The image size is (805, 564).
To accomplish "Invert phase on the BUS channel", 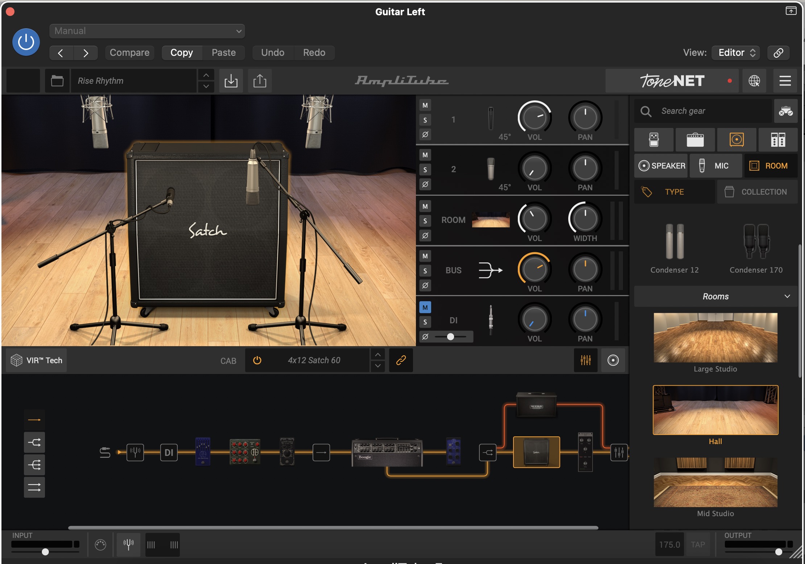I will pos(425,286).
